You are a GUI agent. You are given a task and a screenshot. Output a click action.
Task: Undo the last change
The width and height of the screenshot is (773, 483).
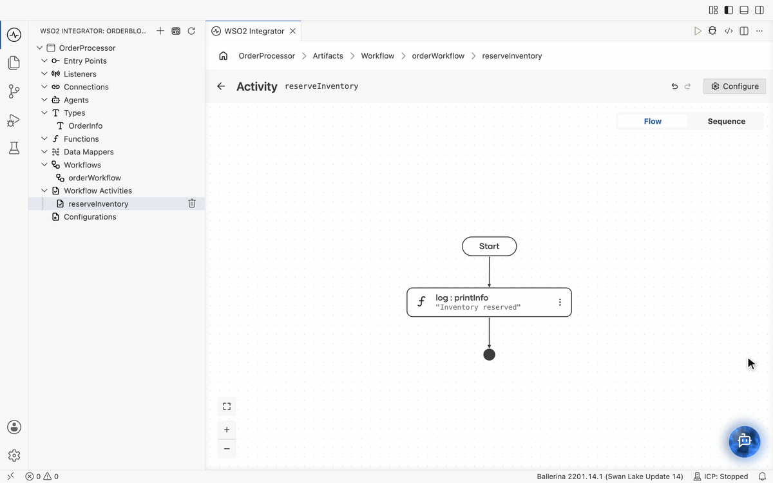pyautogui.click(x=674, y=86)
